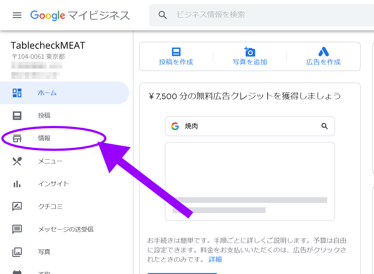Open the hamburger main menu

coord(17,15)
